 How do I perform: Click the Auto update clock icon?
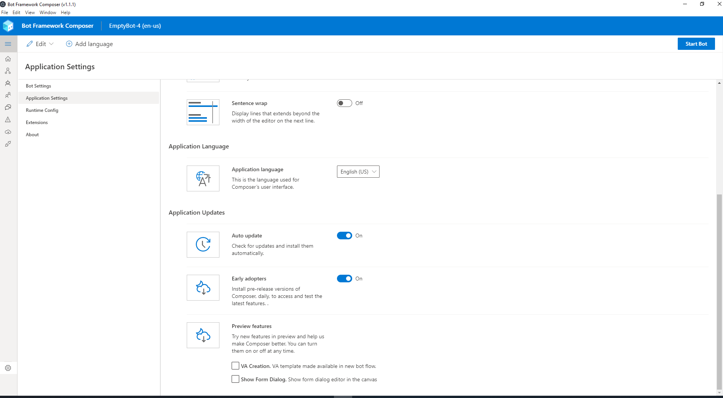[203, 245]
